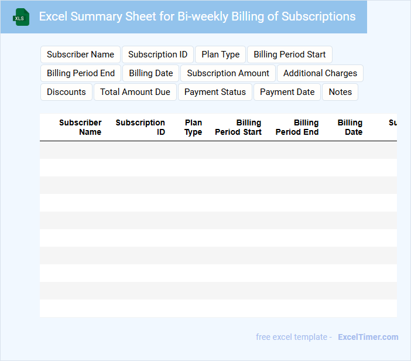411x361 pixels.
Task: Click the Billing Period End tag
Action: click(x=81, y=73)
